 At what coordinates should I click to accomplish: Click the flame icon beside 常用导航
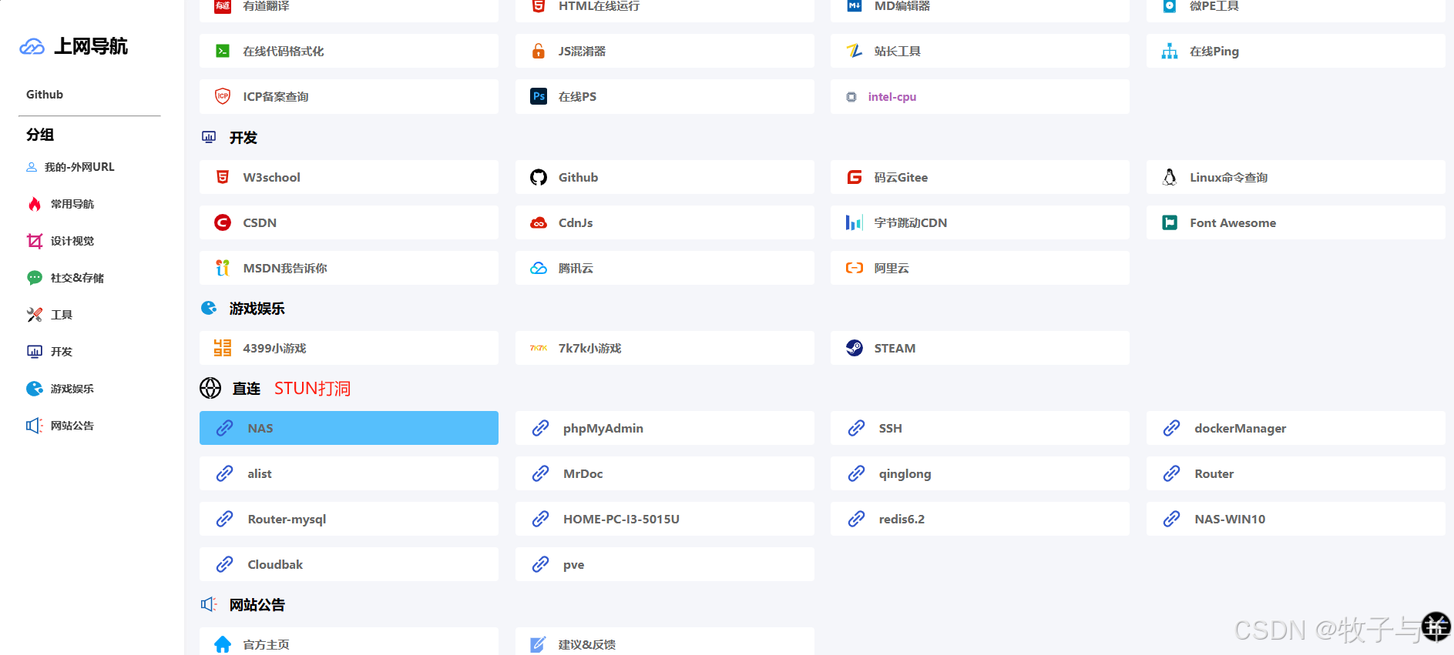point(35,204)
